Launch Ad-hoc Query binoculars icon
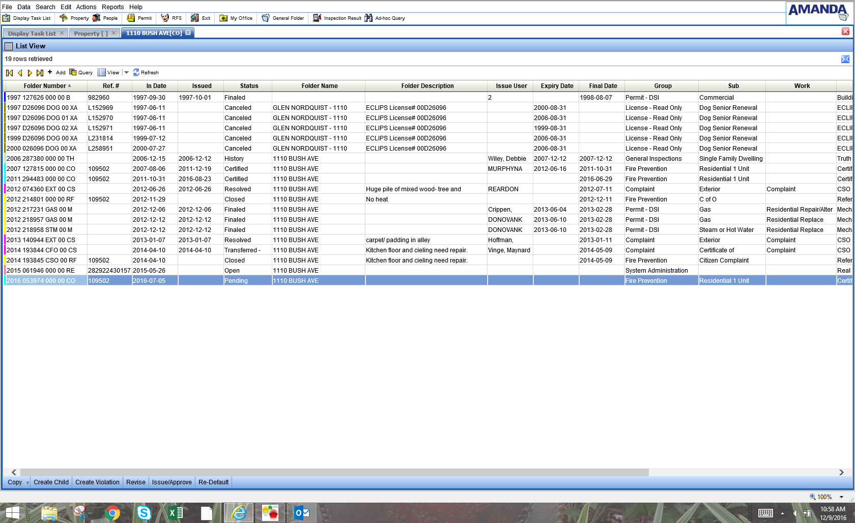Viewport: 855px width, 523px height. [x=368, y=18]
